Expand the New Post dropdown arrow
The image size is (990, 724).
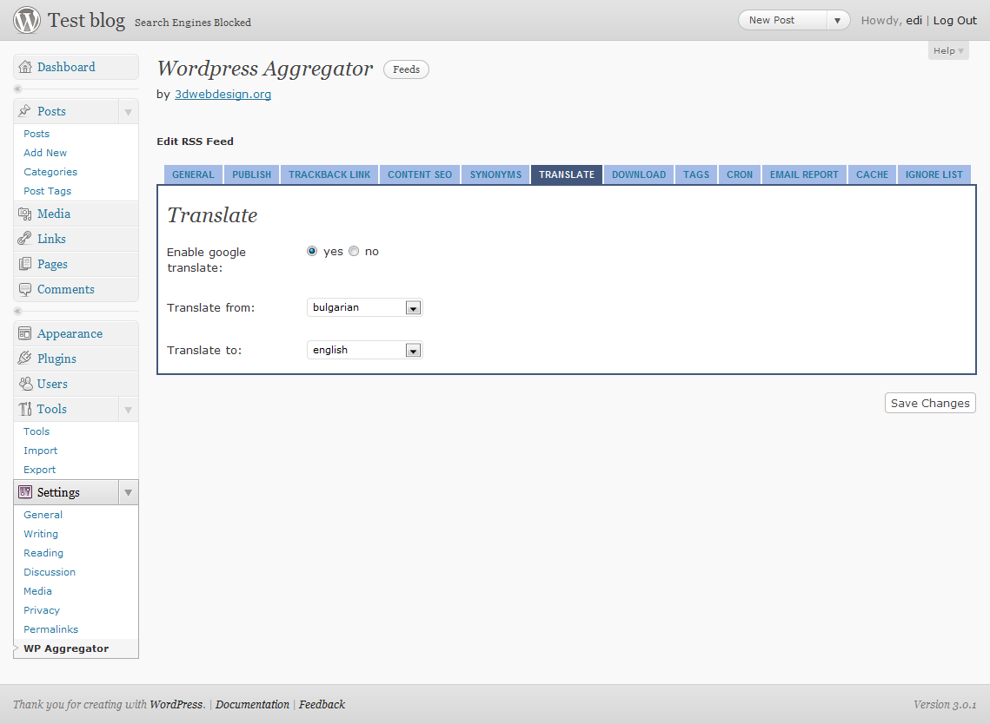pos(837,20)
